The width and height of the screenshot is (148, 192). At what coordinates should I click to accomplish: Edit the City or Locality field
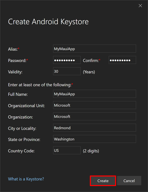tap(94, 128)
